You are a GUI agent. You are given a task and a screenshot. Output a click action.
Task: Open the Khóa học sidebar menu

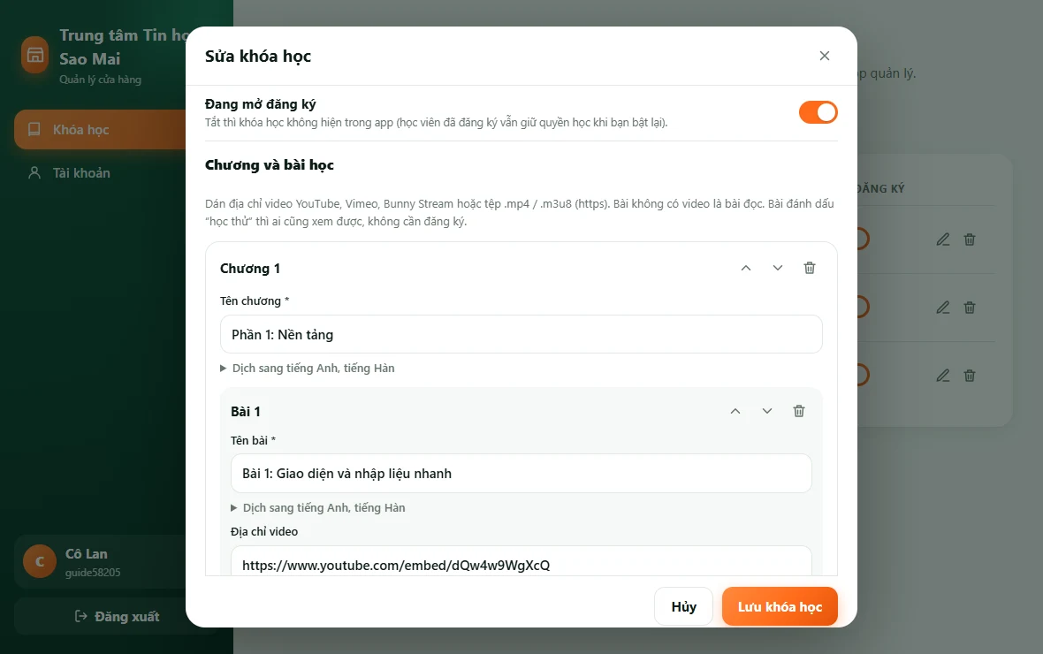coord(100,130)
